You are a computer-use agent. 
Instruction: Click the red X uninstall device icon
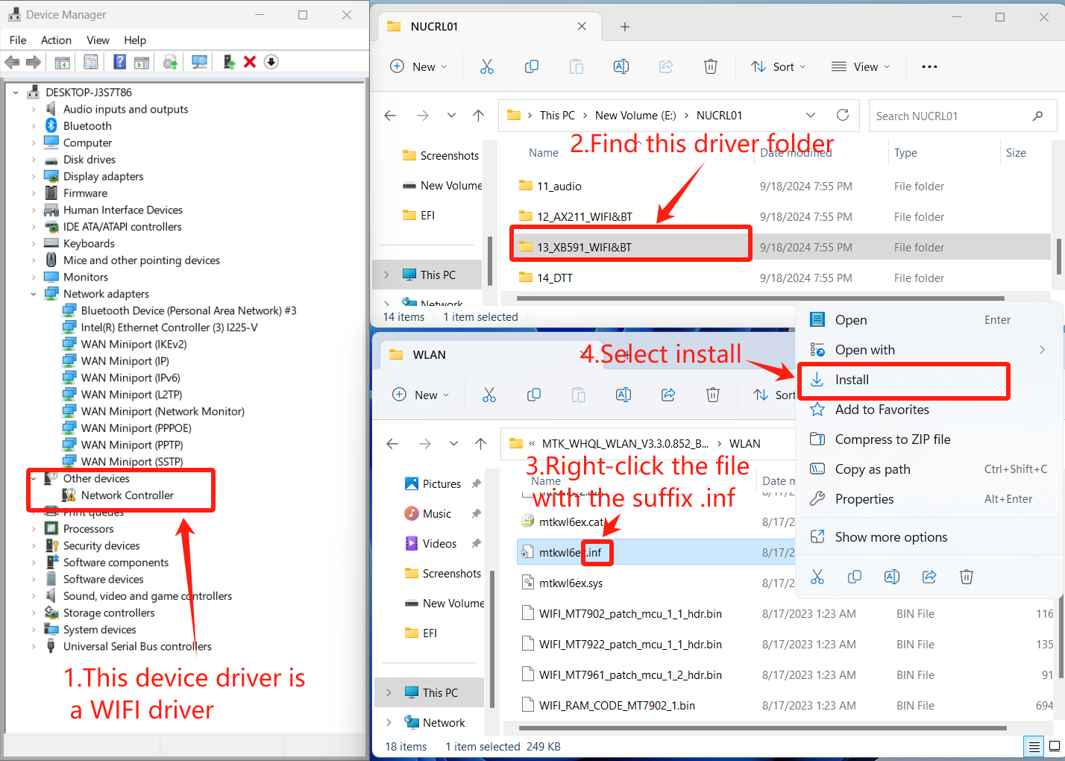pos(250,62)
